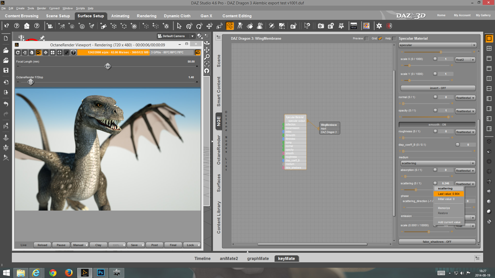
Task: Click the Reload render icon in Octane viewport
Action: tap(18, 53)
